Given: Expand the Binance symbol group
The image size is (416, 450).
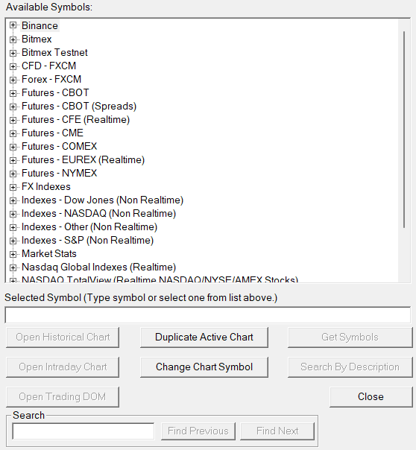Looking at the screenshot, I should tap(13, 25).
